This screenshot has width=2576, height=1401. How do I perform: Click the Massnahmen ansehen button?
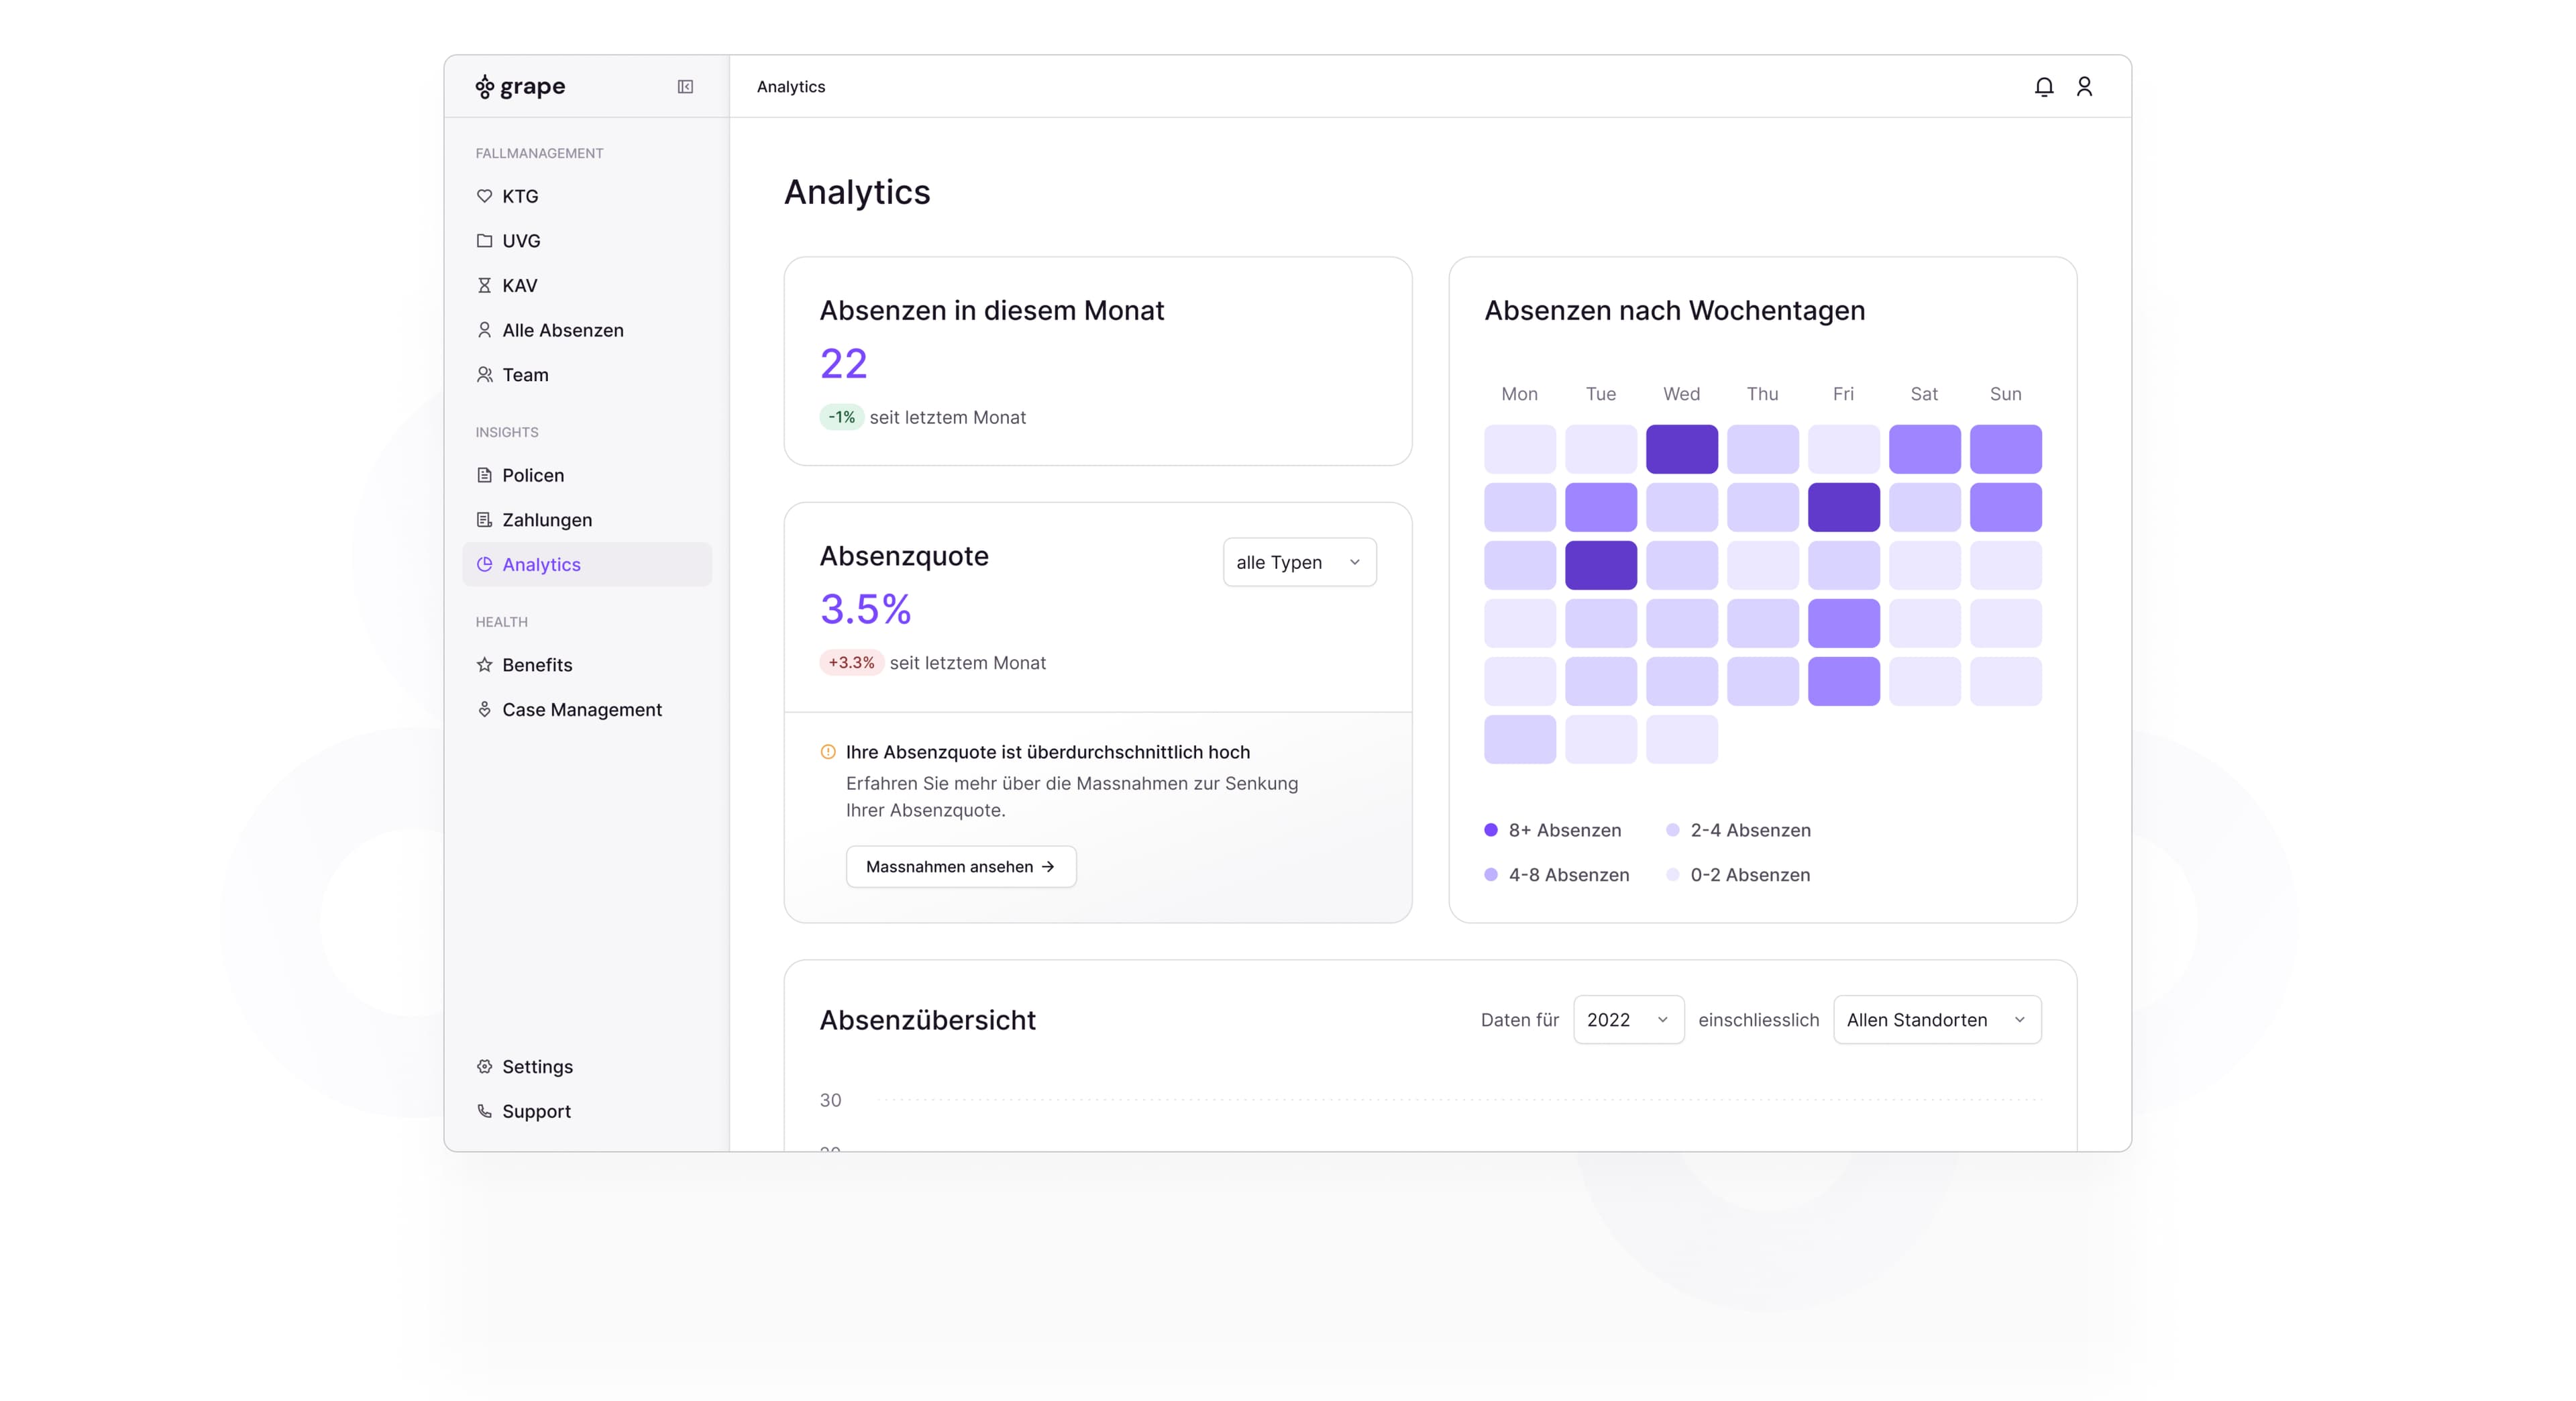point(960,867)
